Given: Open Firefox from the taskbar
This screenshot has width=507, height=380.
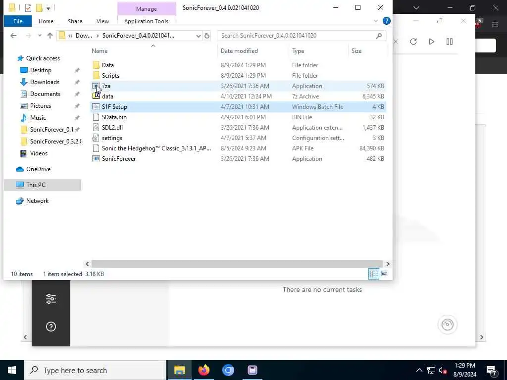Looking at the screenshot, I should (203, 370).
